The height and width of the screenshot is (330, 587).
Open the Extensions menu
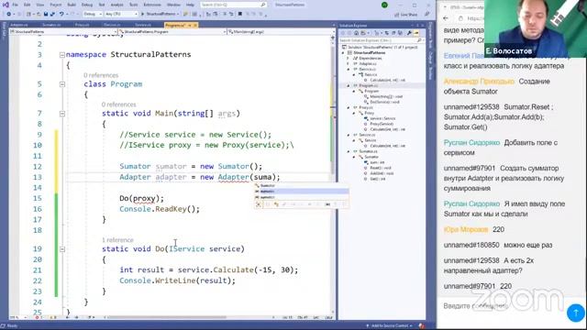pos(152,5)
